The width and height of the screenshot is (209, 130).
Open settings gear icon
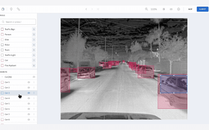pos(179,9)
